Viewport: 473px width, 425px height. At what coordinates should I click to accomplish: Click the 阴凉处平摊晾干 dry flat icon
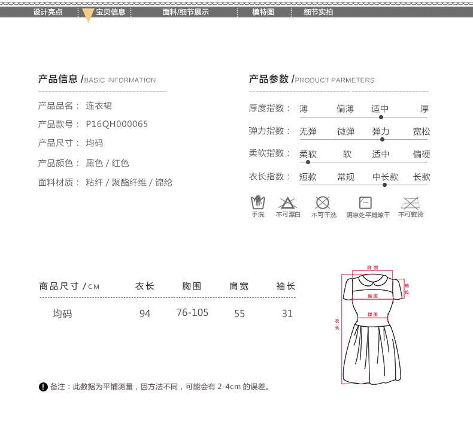[365, 203]
